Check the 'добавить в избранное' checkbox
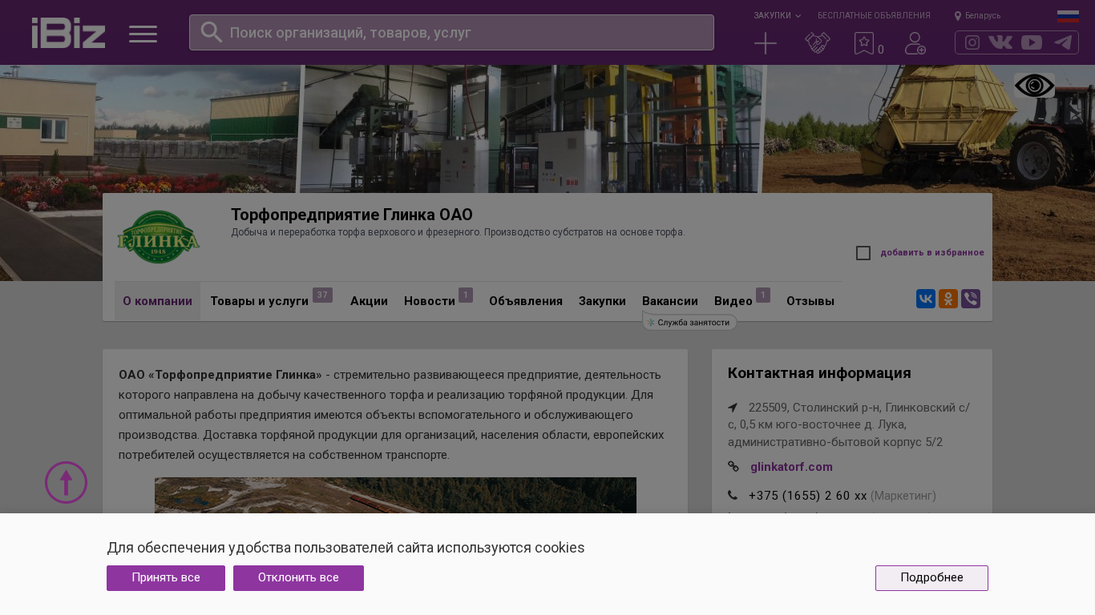Image resolution: width=1095 pixels, height=615 pixels. tap(863, 253)
